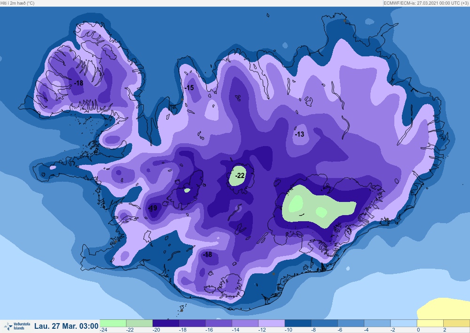Select the legend swatch between -18 and -16
The height and width of the screenshot is (333, 470).
coord(192,324)
